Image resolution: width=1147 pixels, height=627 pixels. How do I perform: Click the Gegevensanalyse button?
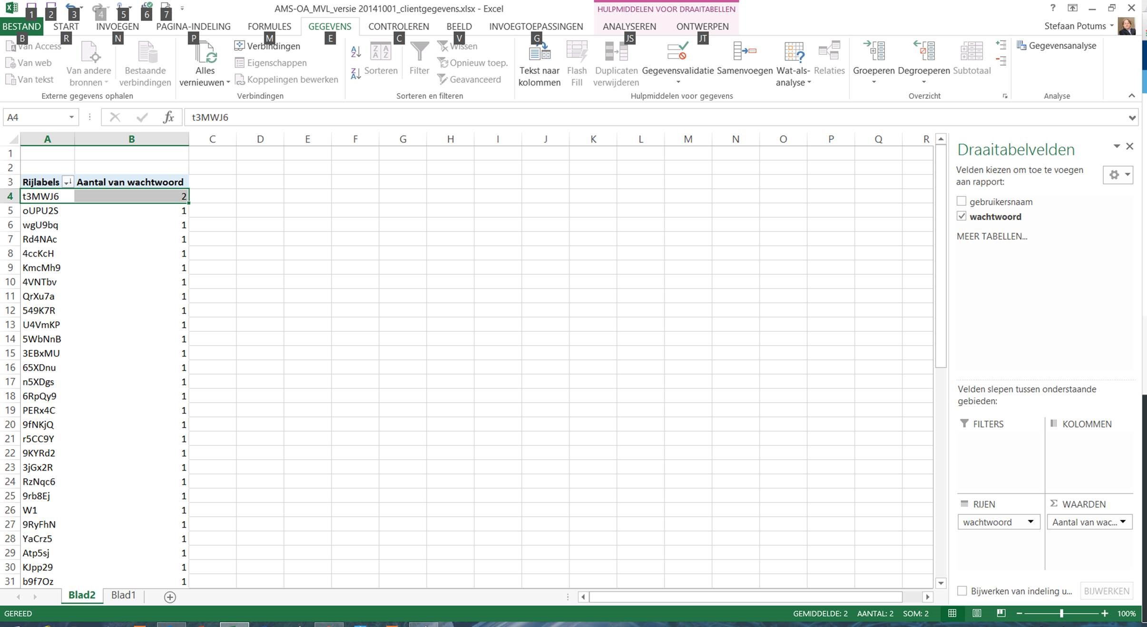1056,46
